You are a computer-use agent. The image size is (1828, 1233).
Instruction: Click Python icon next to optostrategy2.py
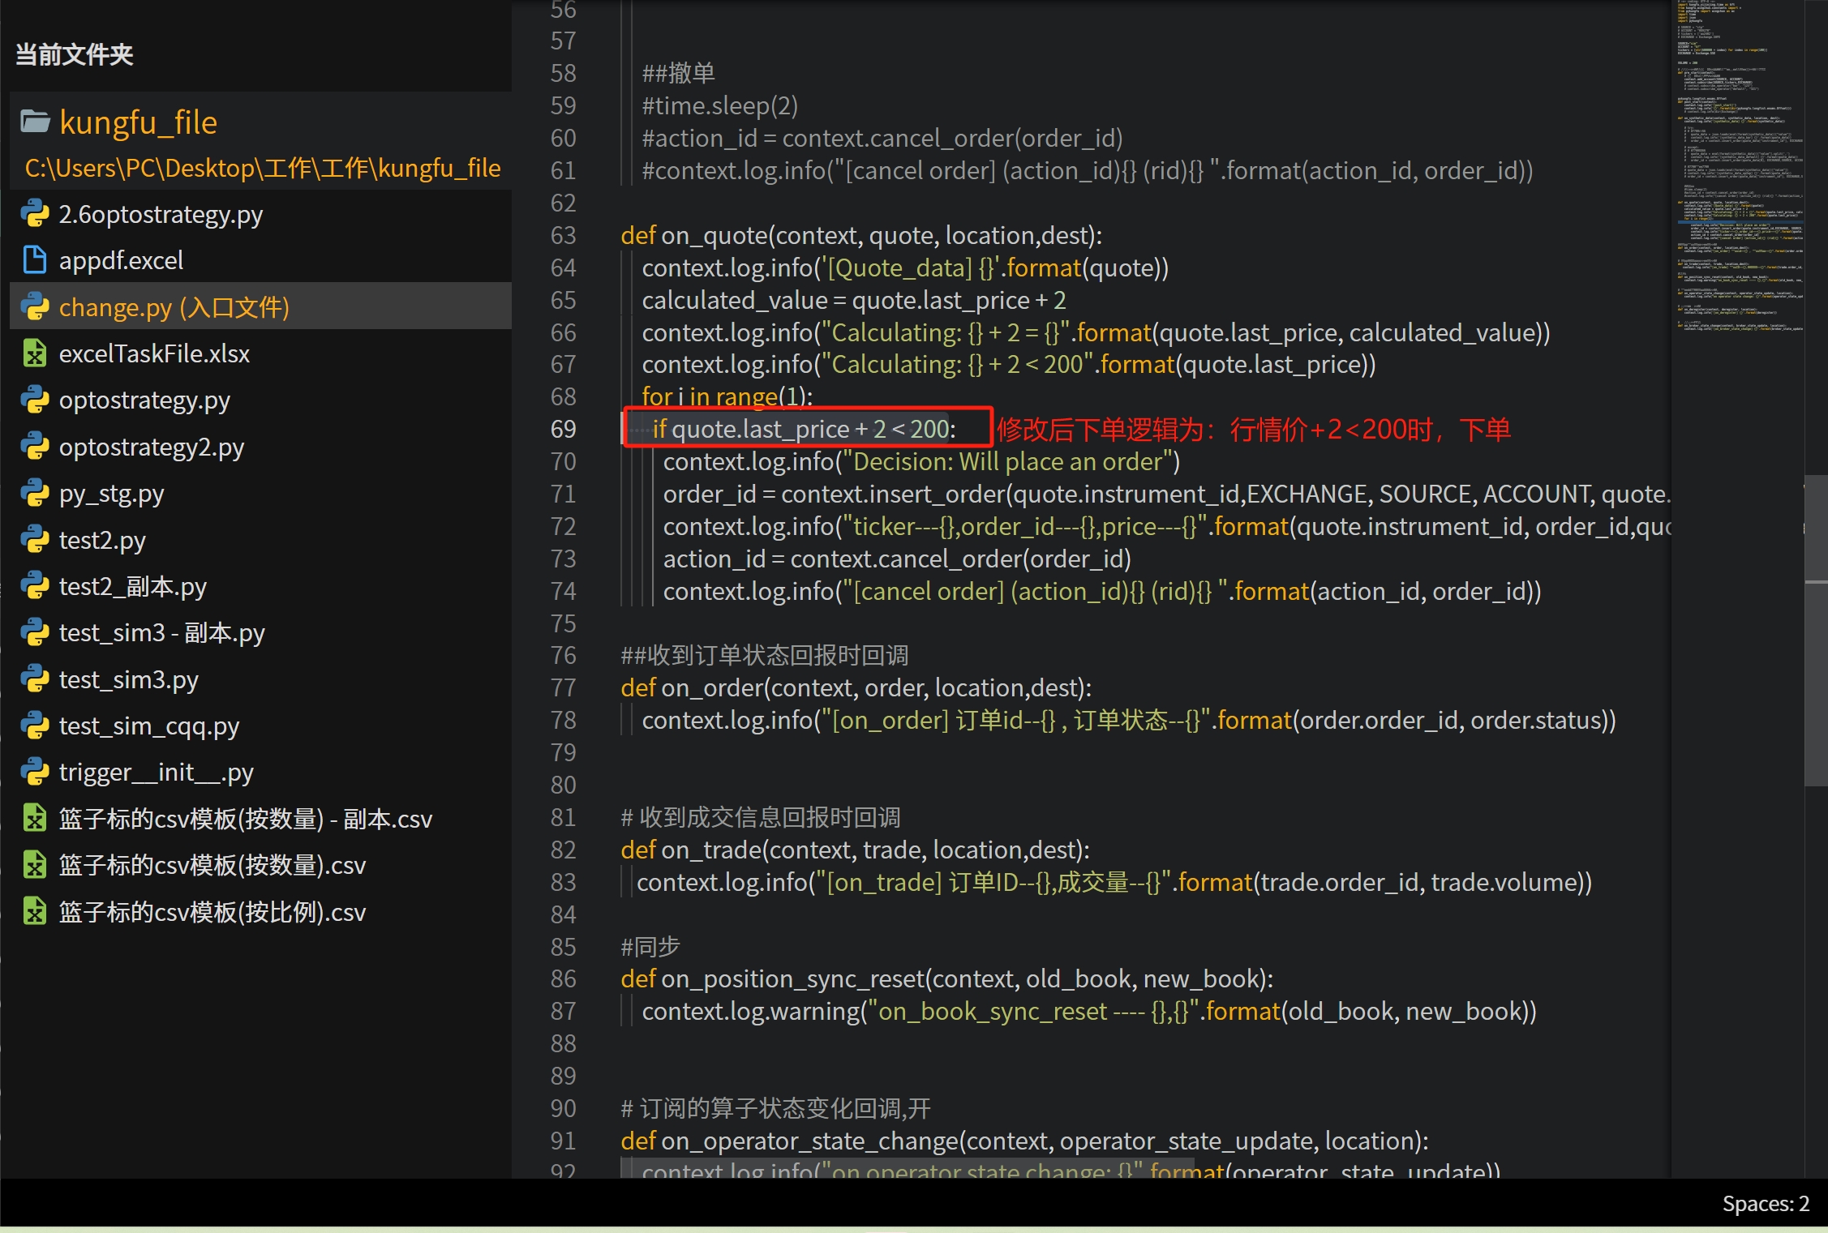(35, 447)
